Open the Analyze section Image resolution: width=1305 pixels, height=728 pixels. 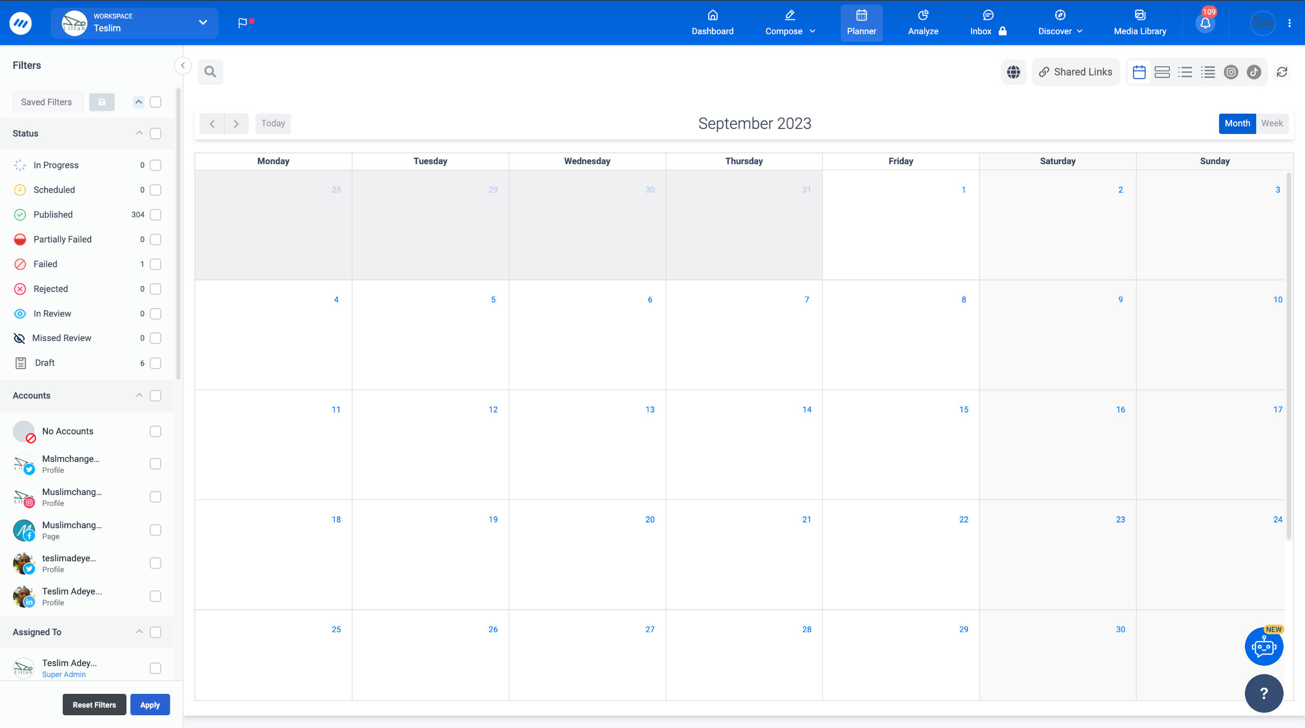click(x=923, y=23)
